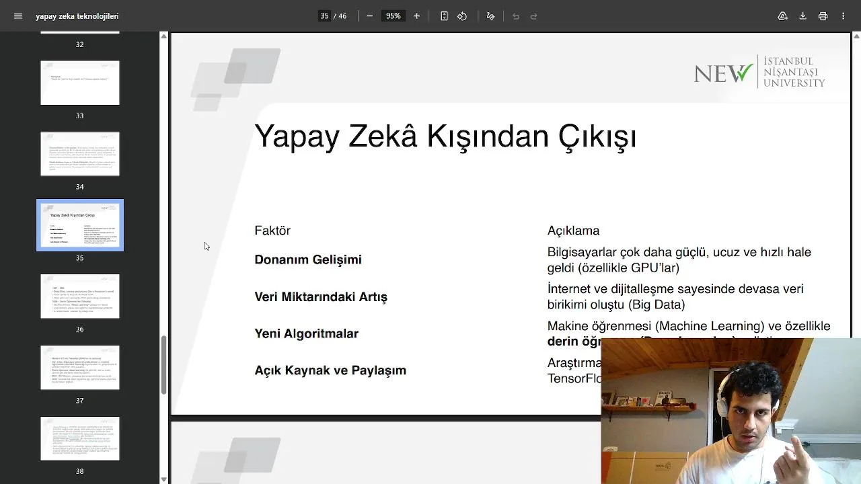
Task: Click the thumbnail pane's scroll up arrow
Action: coord(163,36)
